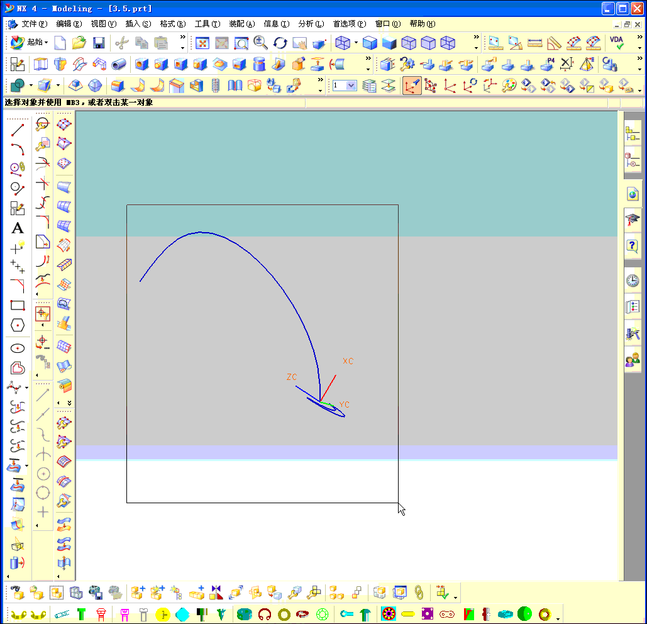Click the pyramid analysis icon
Viewport: 647px width, 624px height.
587,64
